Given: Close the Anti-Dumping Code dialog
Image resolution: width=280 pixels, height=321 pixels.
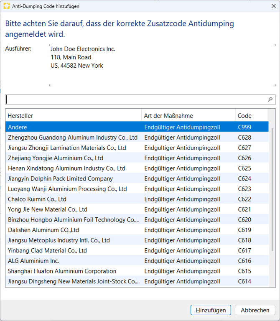Looking at the screenshot, I should pos(273,6).
